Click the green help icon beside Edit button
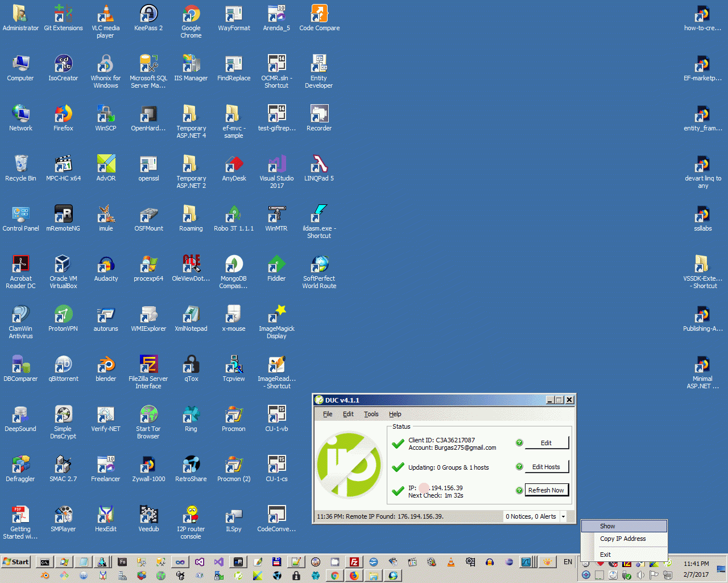This screenshot has height=583, width=728. point(519,443)
